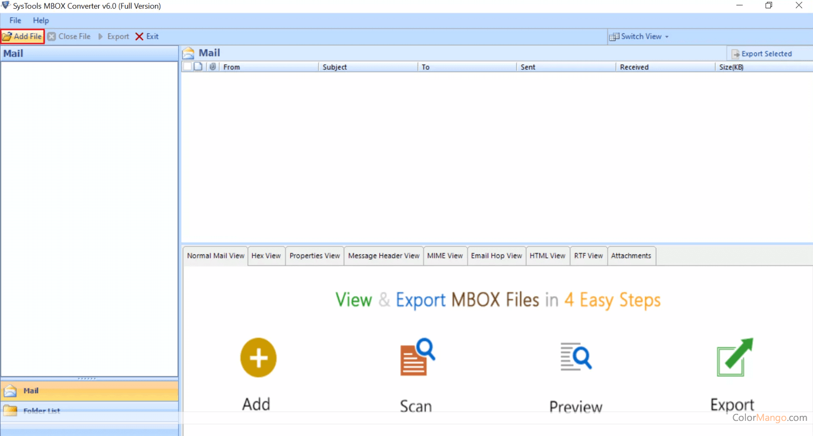This screenshot has height=436, width=813.
Task: Switch to RTF View tab
Action: coord(588,255)
